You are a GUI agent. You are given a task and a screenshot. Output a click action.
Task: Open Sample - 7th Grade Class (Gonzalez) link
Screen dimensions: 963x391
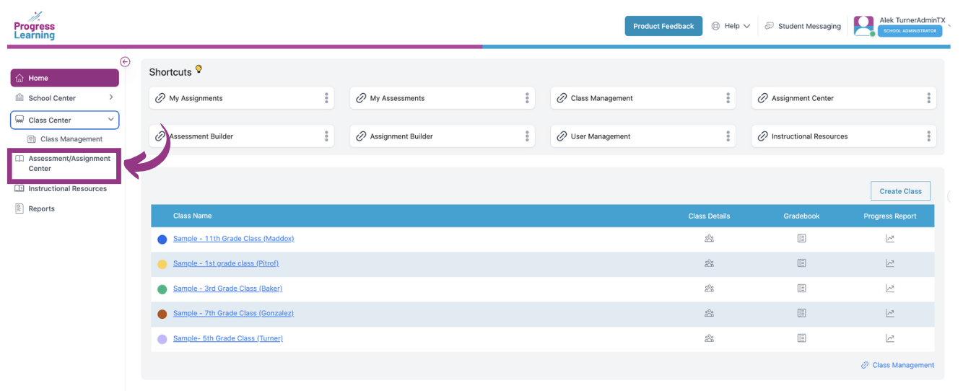point(233,313)
